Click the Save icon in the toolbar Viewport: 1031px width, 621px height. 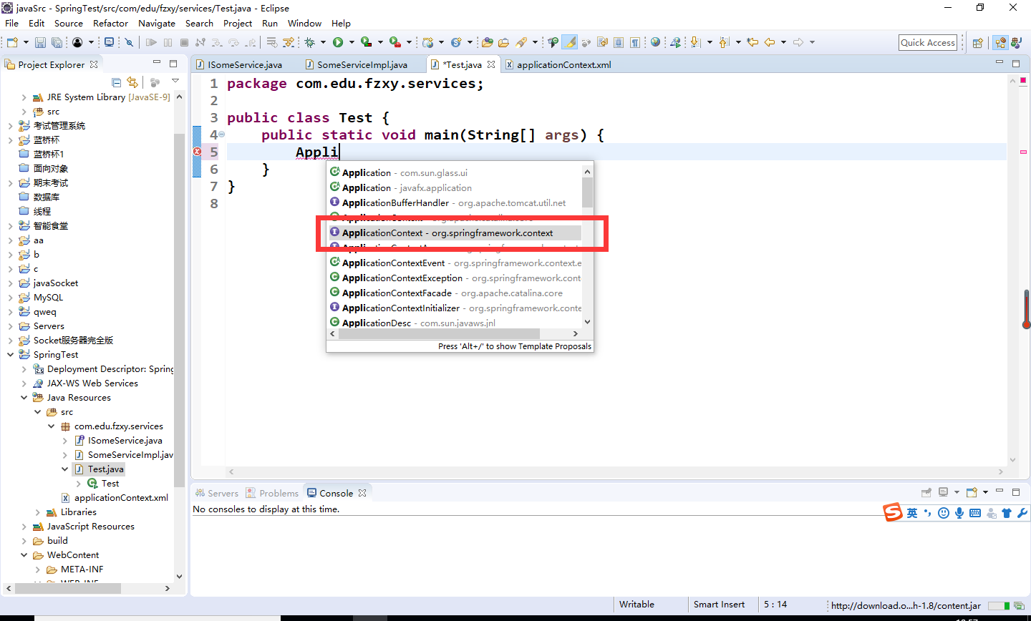click(40, 43)
